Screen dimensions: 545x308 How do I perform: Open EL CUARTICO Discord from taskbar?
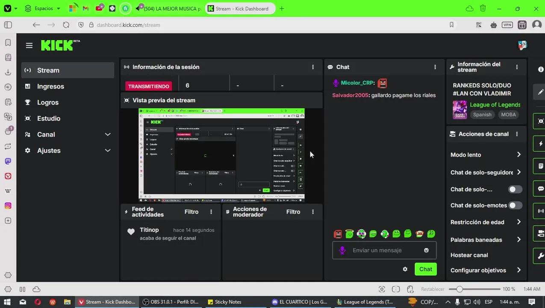point(300,302)
